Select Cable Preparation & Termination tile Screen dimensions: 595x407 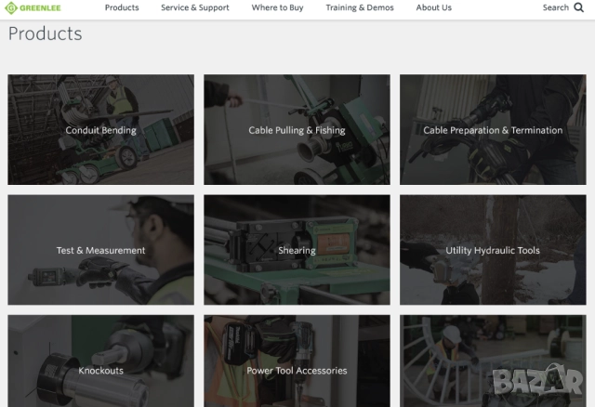493,130
